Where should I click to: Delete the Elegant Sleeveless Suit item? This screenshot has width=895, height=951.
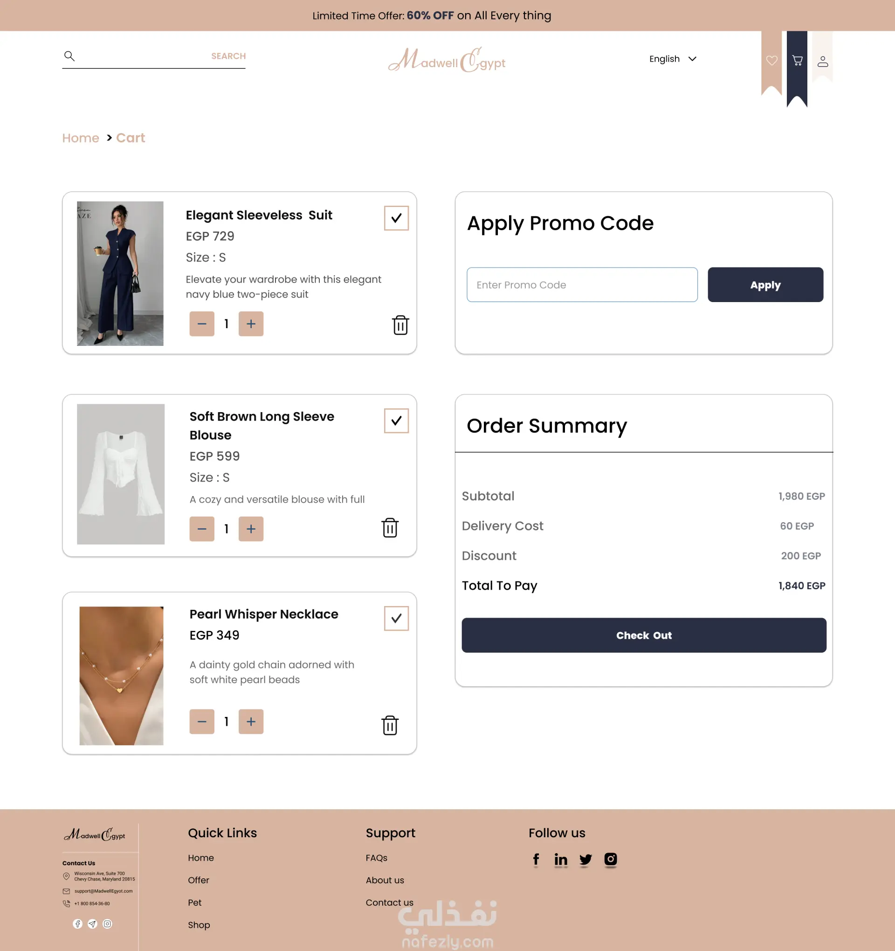coord(400,325)
